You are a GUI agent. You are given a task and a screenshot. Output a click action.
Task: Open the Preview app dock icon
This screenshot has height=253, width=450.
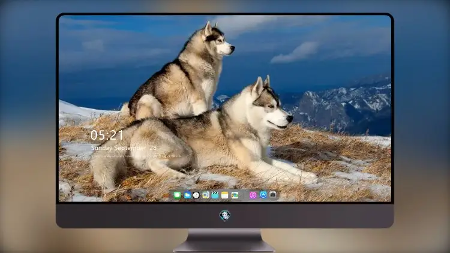205,195
